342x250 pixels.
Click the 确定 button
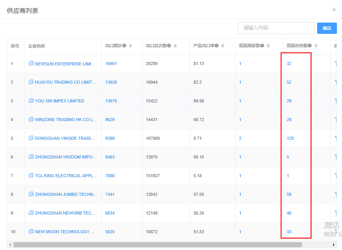tap(327, 28)
